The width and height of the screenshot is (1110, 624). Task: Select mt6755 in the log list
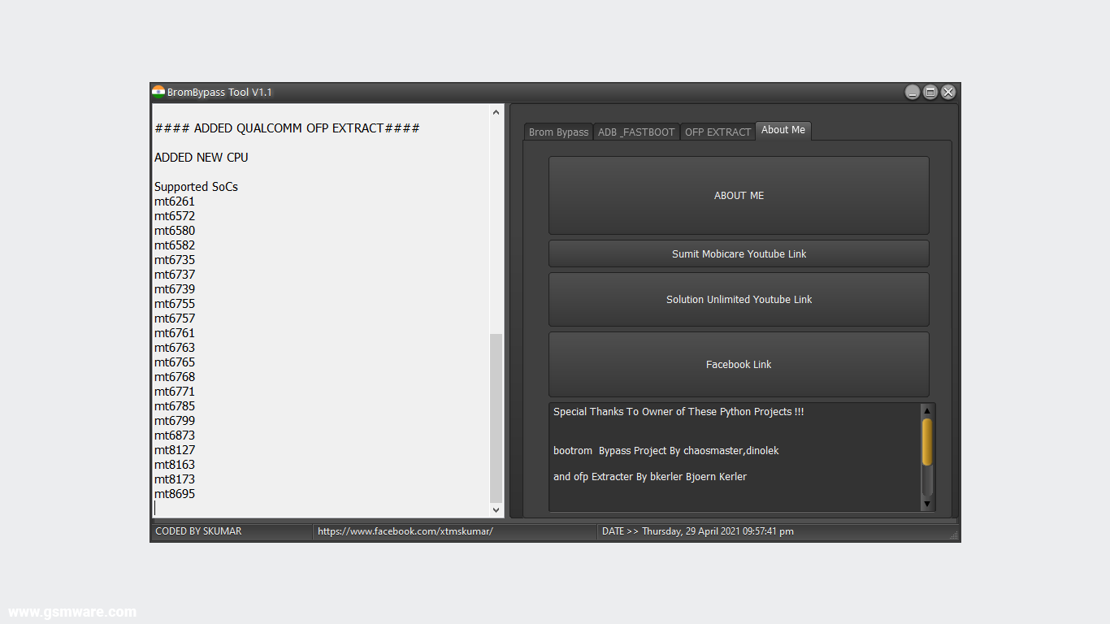coord(175,304)
